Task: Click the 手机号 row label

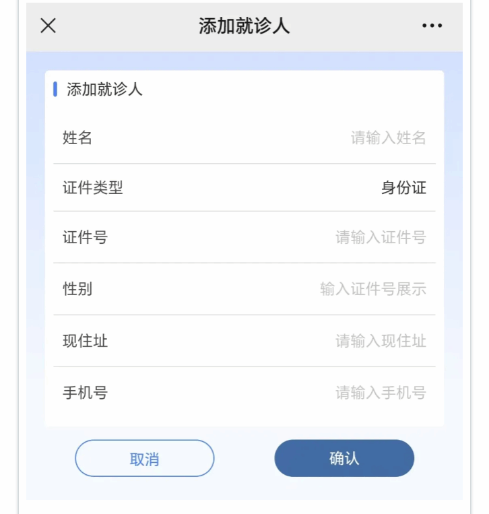Action: [x=86, y=393]
